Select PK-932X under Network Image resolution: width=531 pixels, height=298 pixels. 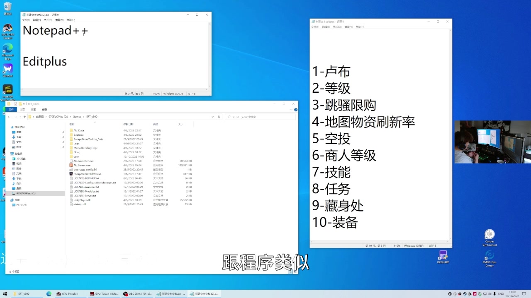[21, 205]
